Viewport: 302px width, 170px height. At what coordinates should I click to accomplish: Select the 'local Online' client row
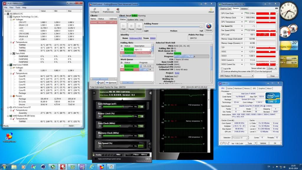[104, 22]
